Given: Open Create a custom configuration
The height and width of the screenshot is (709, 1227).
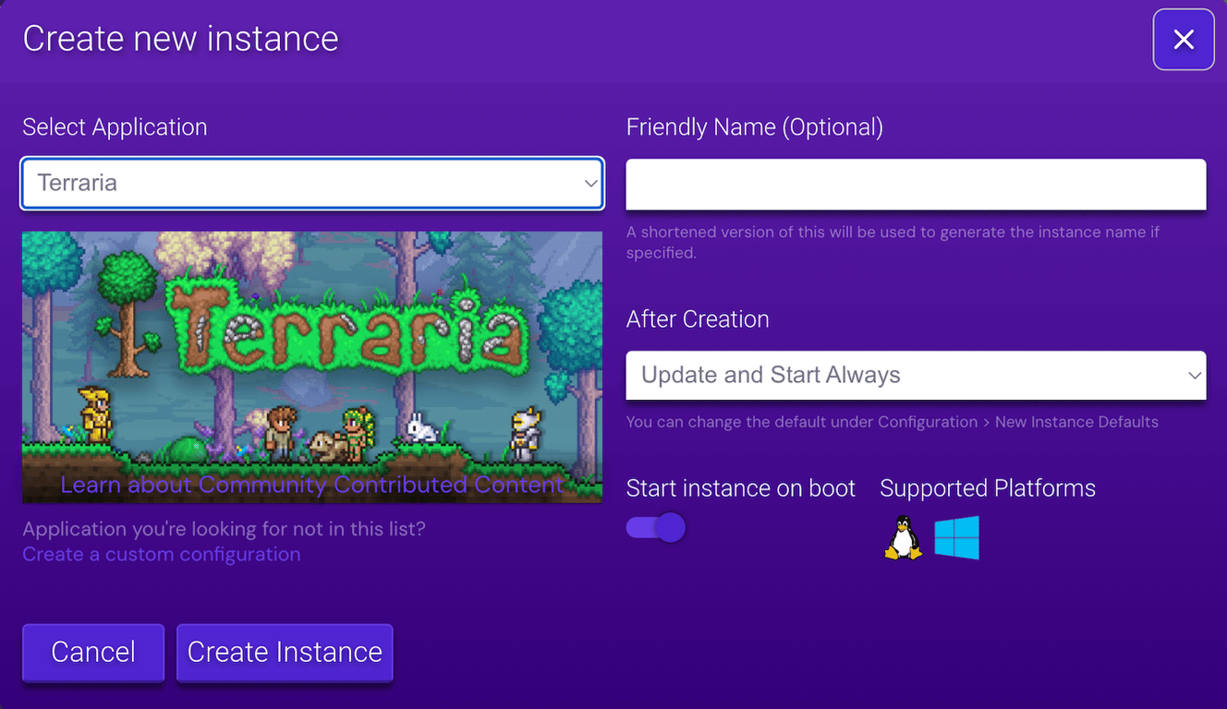Looking at the screenshot, I should click(x=161, y=554).
